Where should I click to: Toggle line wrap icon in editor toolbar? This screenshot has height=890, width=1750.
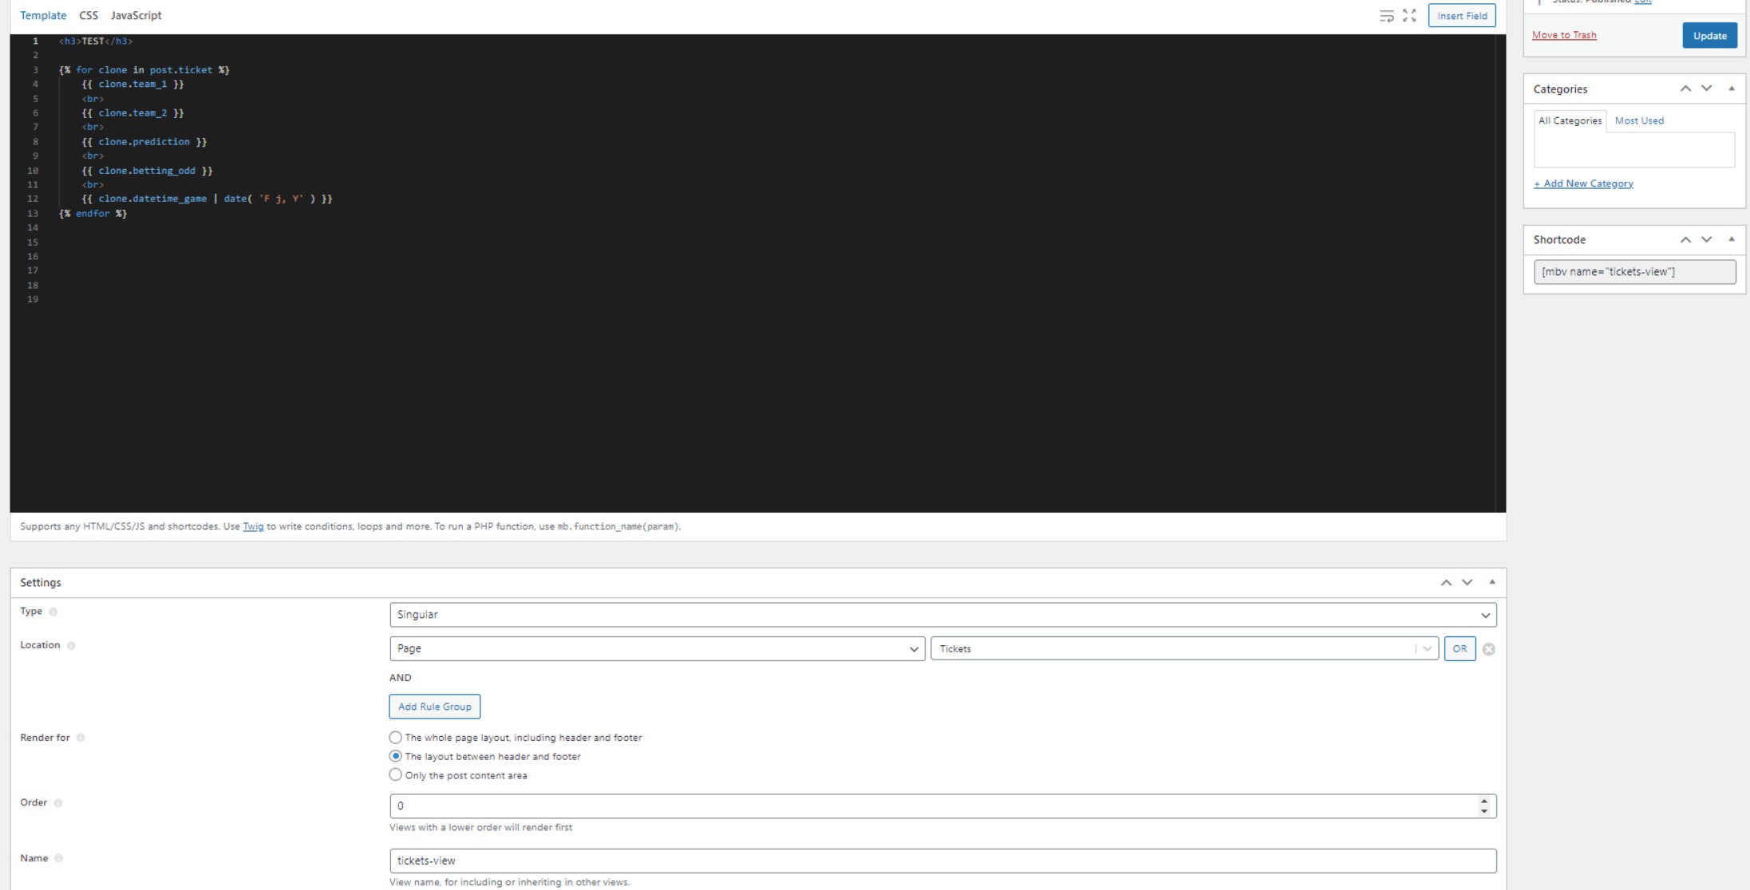click(1386, 16)
